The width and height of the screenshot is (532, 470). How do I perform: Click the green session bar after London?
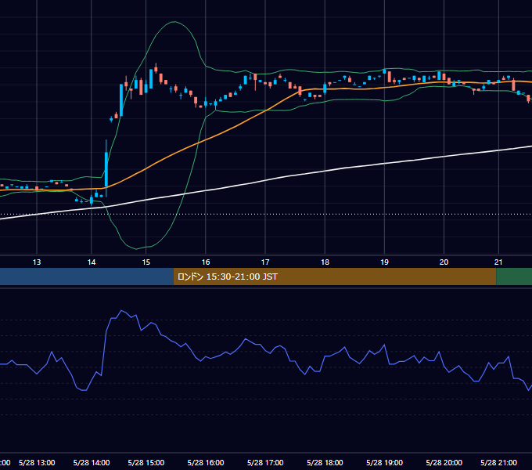click(x=514, y=277)
